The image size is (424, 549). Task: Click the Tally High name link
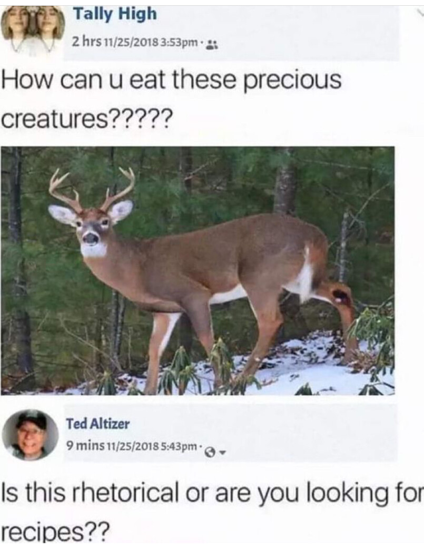point(114,14)
